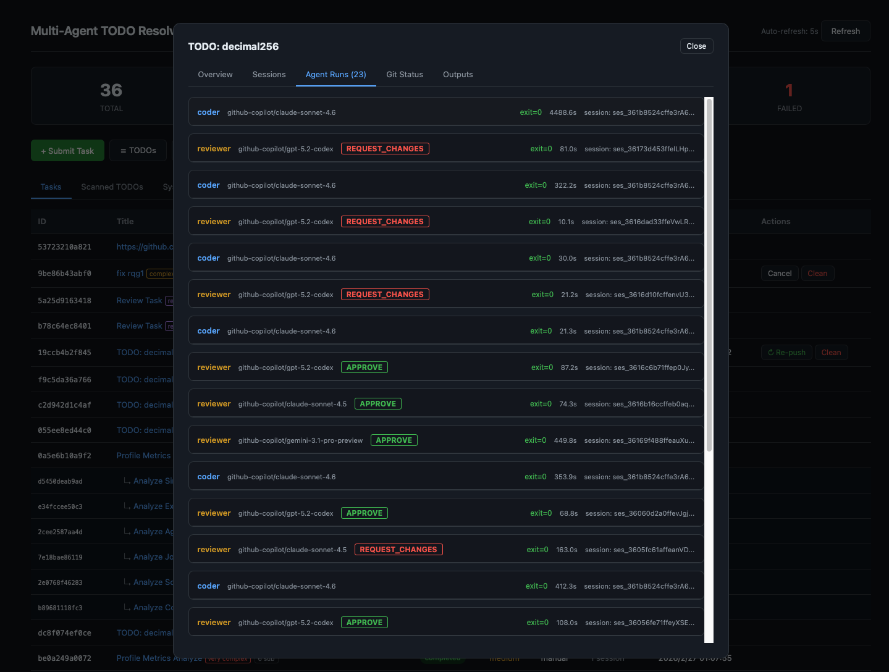Open coder run with 4488.6s duration
Viewport: 889px width, 672px height.
445,112
